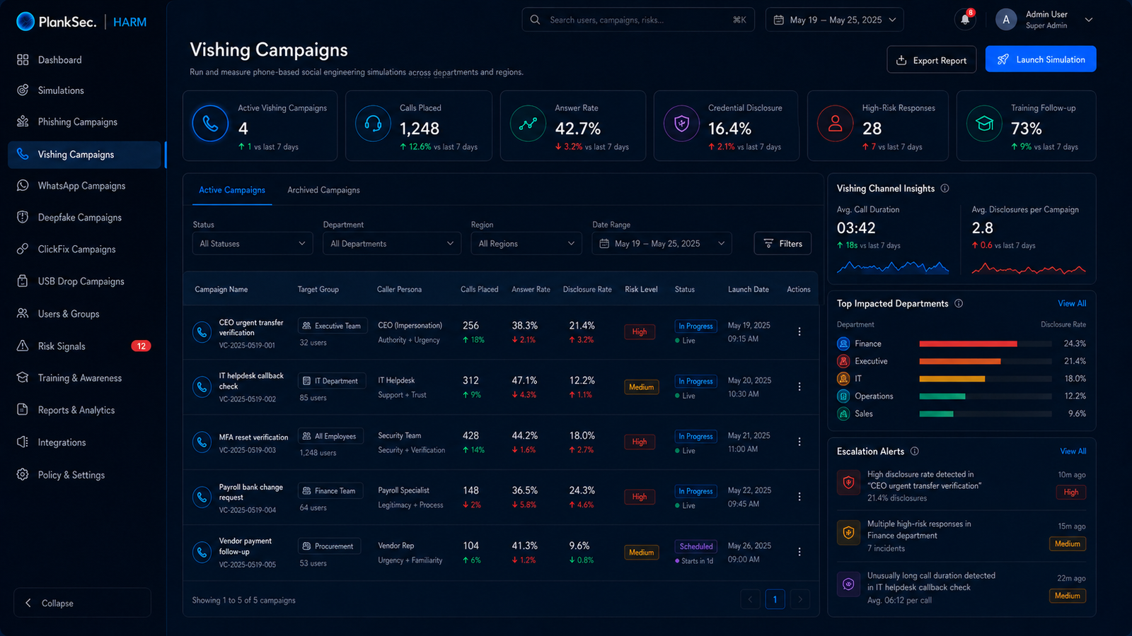Click headset icon in Calls Placed card
Screen dimensions: 1132x636
click(373, 124)
